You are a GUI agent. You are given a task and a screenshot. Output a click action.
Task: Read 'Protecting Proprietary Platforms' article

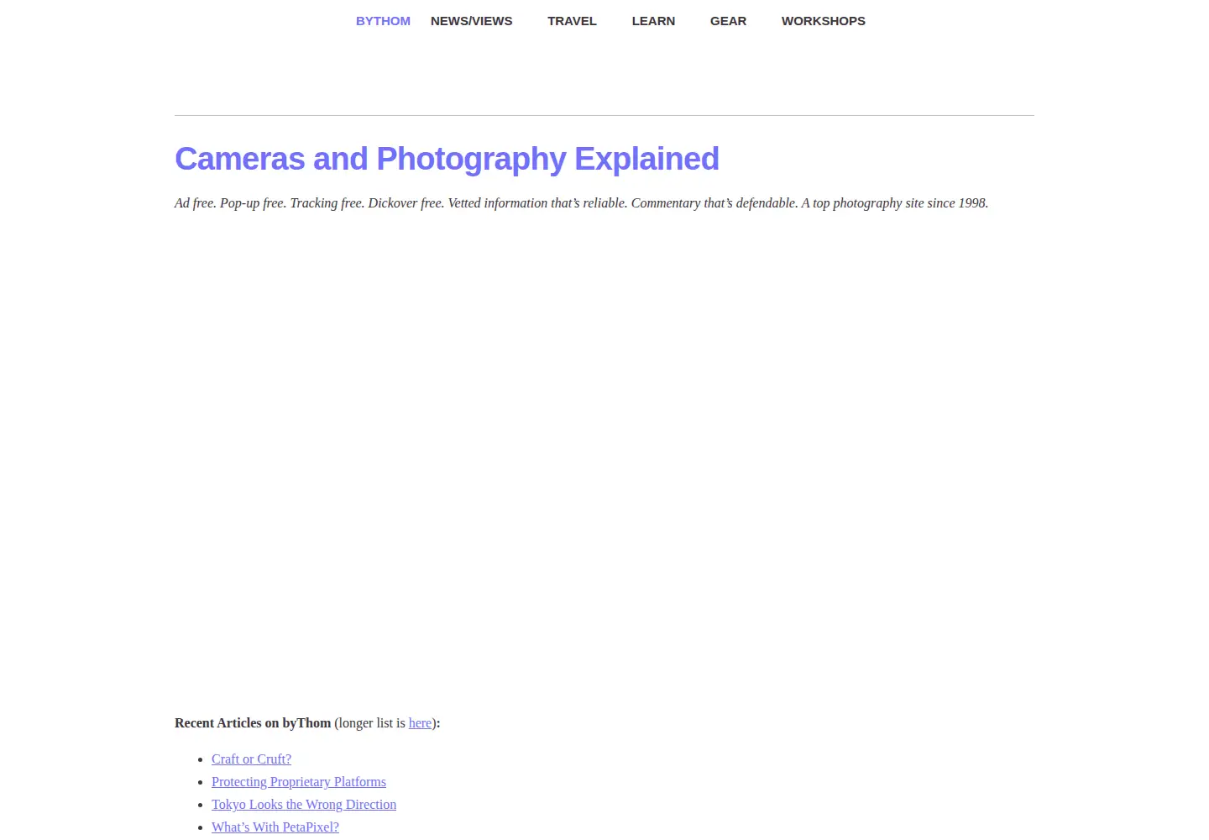tap(299, 782)
